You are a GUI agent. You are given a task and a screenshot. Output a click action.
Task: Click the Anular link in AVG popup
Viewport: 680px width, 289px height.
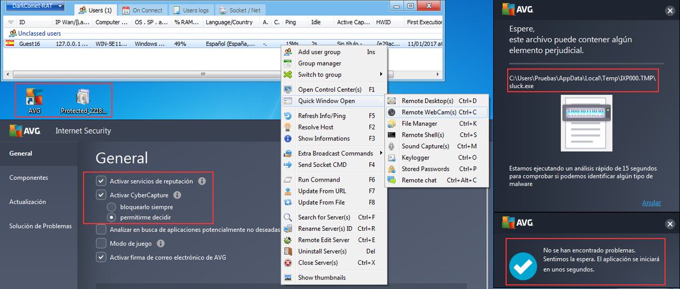tap(652, 202)
